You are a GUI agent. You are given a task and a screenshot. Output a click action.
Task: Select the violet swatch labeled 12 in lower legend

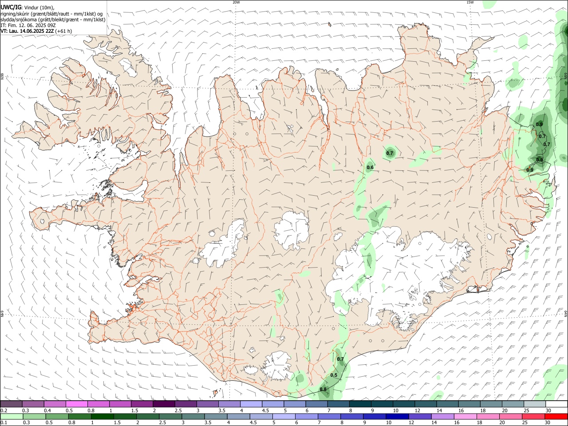pyautogui.click(x=420, y=416)
